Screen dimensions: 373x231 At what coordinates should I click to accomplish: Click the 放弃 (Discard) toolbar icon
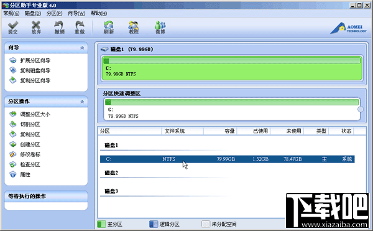point(36,27)
